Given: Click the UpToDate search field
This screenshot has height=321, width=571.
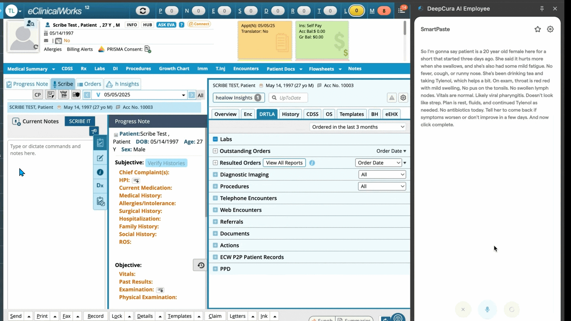Looking at the screenshot, I should coord(288,98).
